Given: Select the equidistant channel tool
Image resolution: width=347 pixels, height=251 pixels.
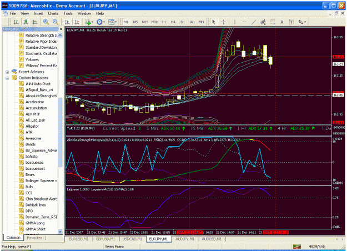Looking at the screenshot, I should 263,22.
